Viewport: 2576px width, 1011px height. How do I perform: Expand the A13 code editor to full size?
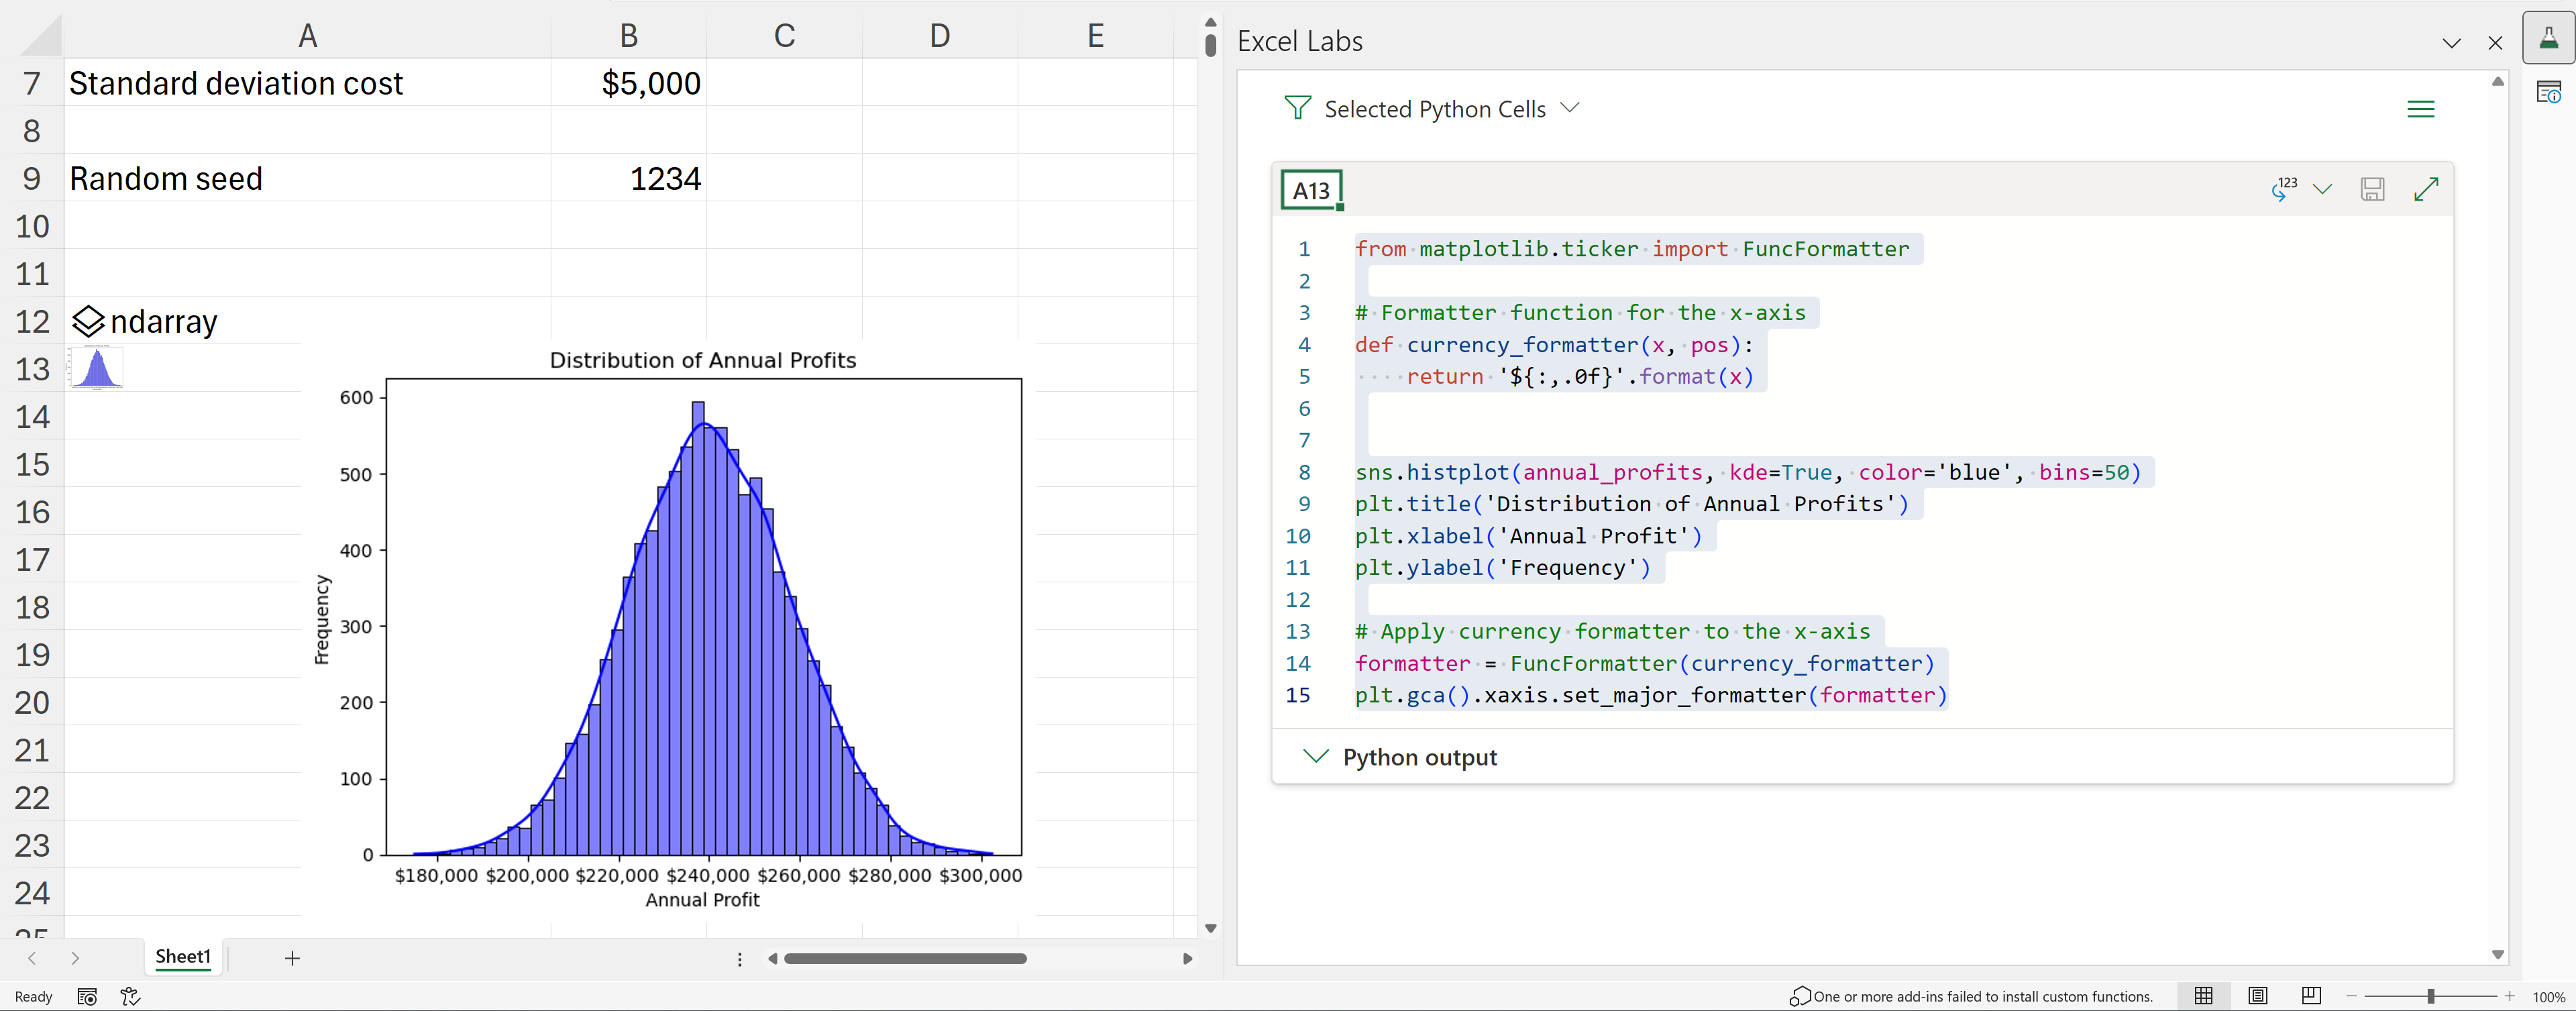(2425, 189)
